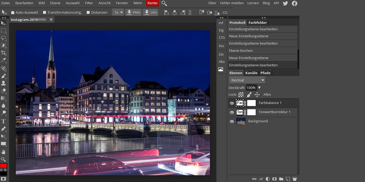Open the Normal blend mode dropdown
The image size is (365, 182).
click(x=247, y=80)
